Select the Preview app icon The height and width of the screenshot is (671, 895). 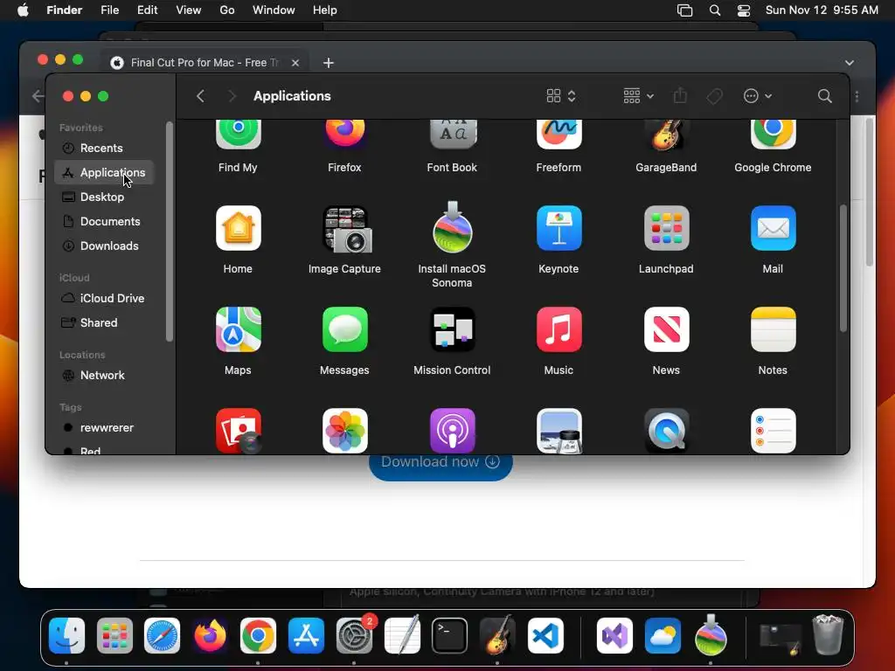[559, 431]
